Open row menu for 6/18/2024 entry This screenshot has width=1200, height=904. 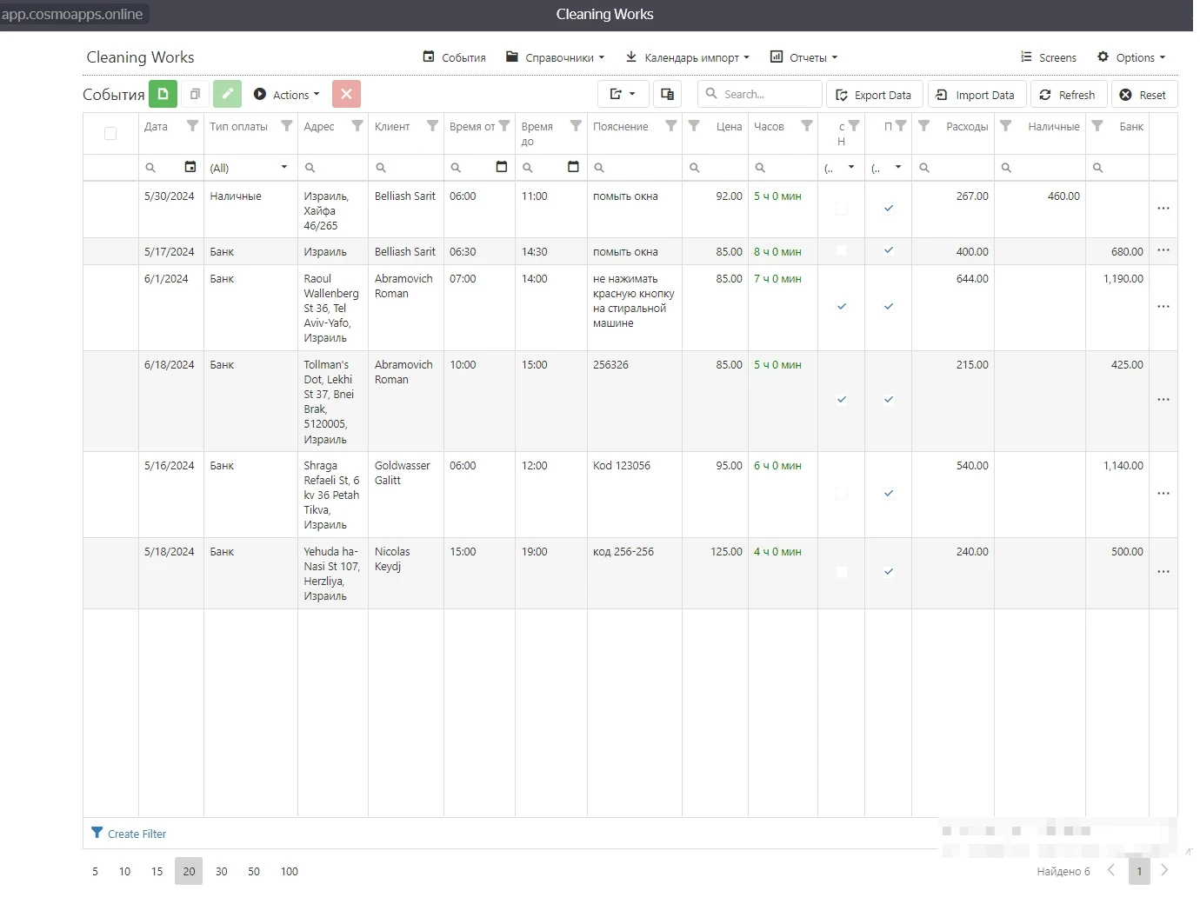[1163, 400]
